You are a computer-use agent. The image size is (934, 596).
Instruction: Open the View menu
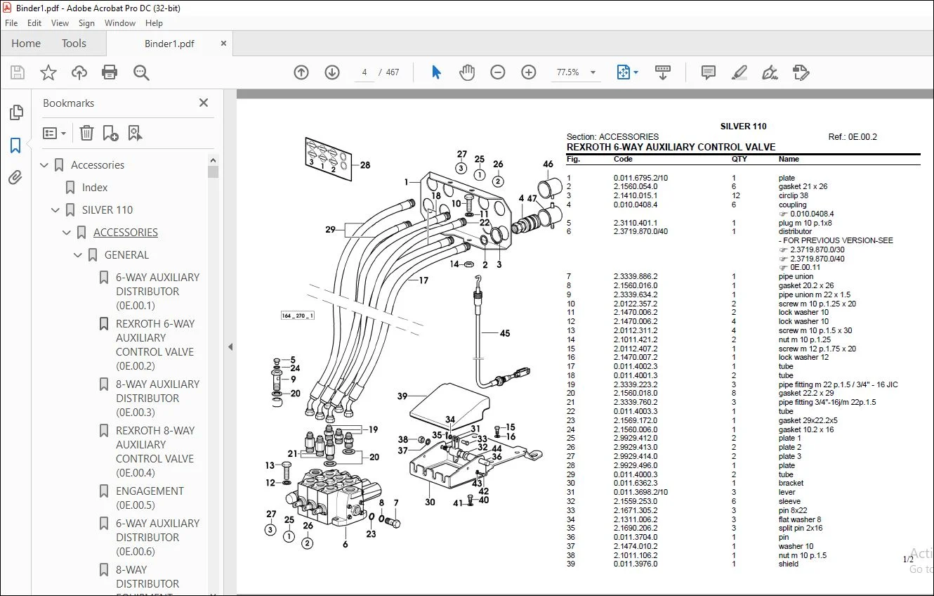[x=60, y=22]
